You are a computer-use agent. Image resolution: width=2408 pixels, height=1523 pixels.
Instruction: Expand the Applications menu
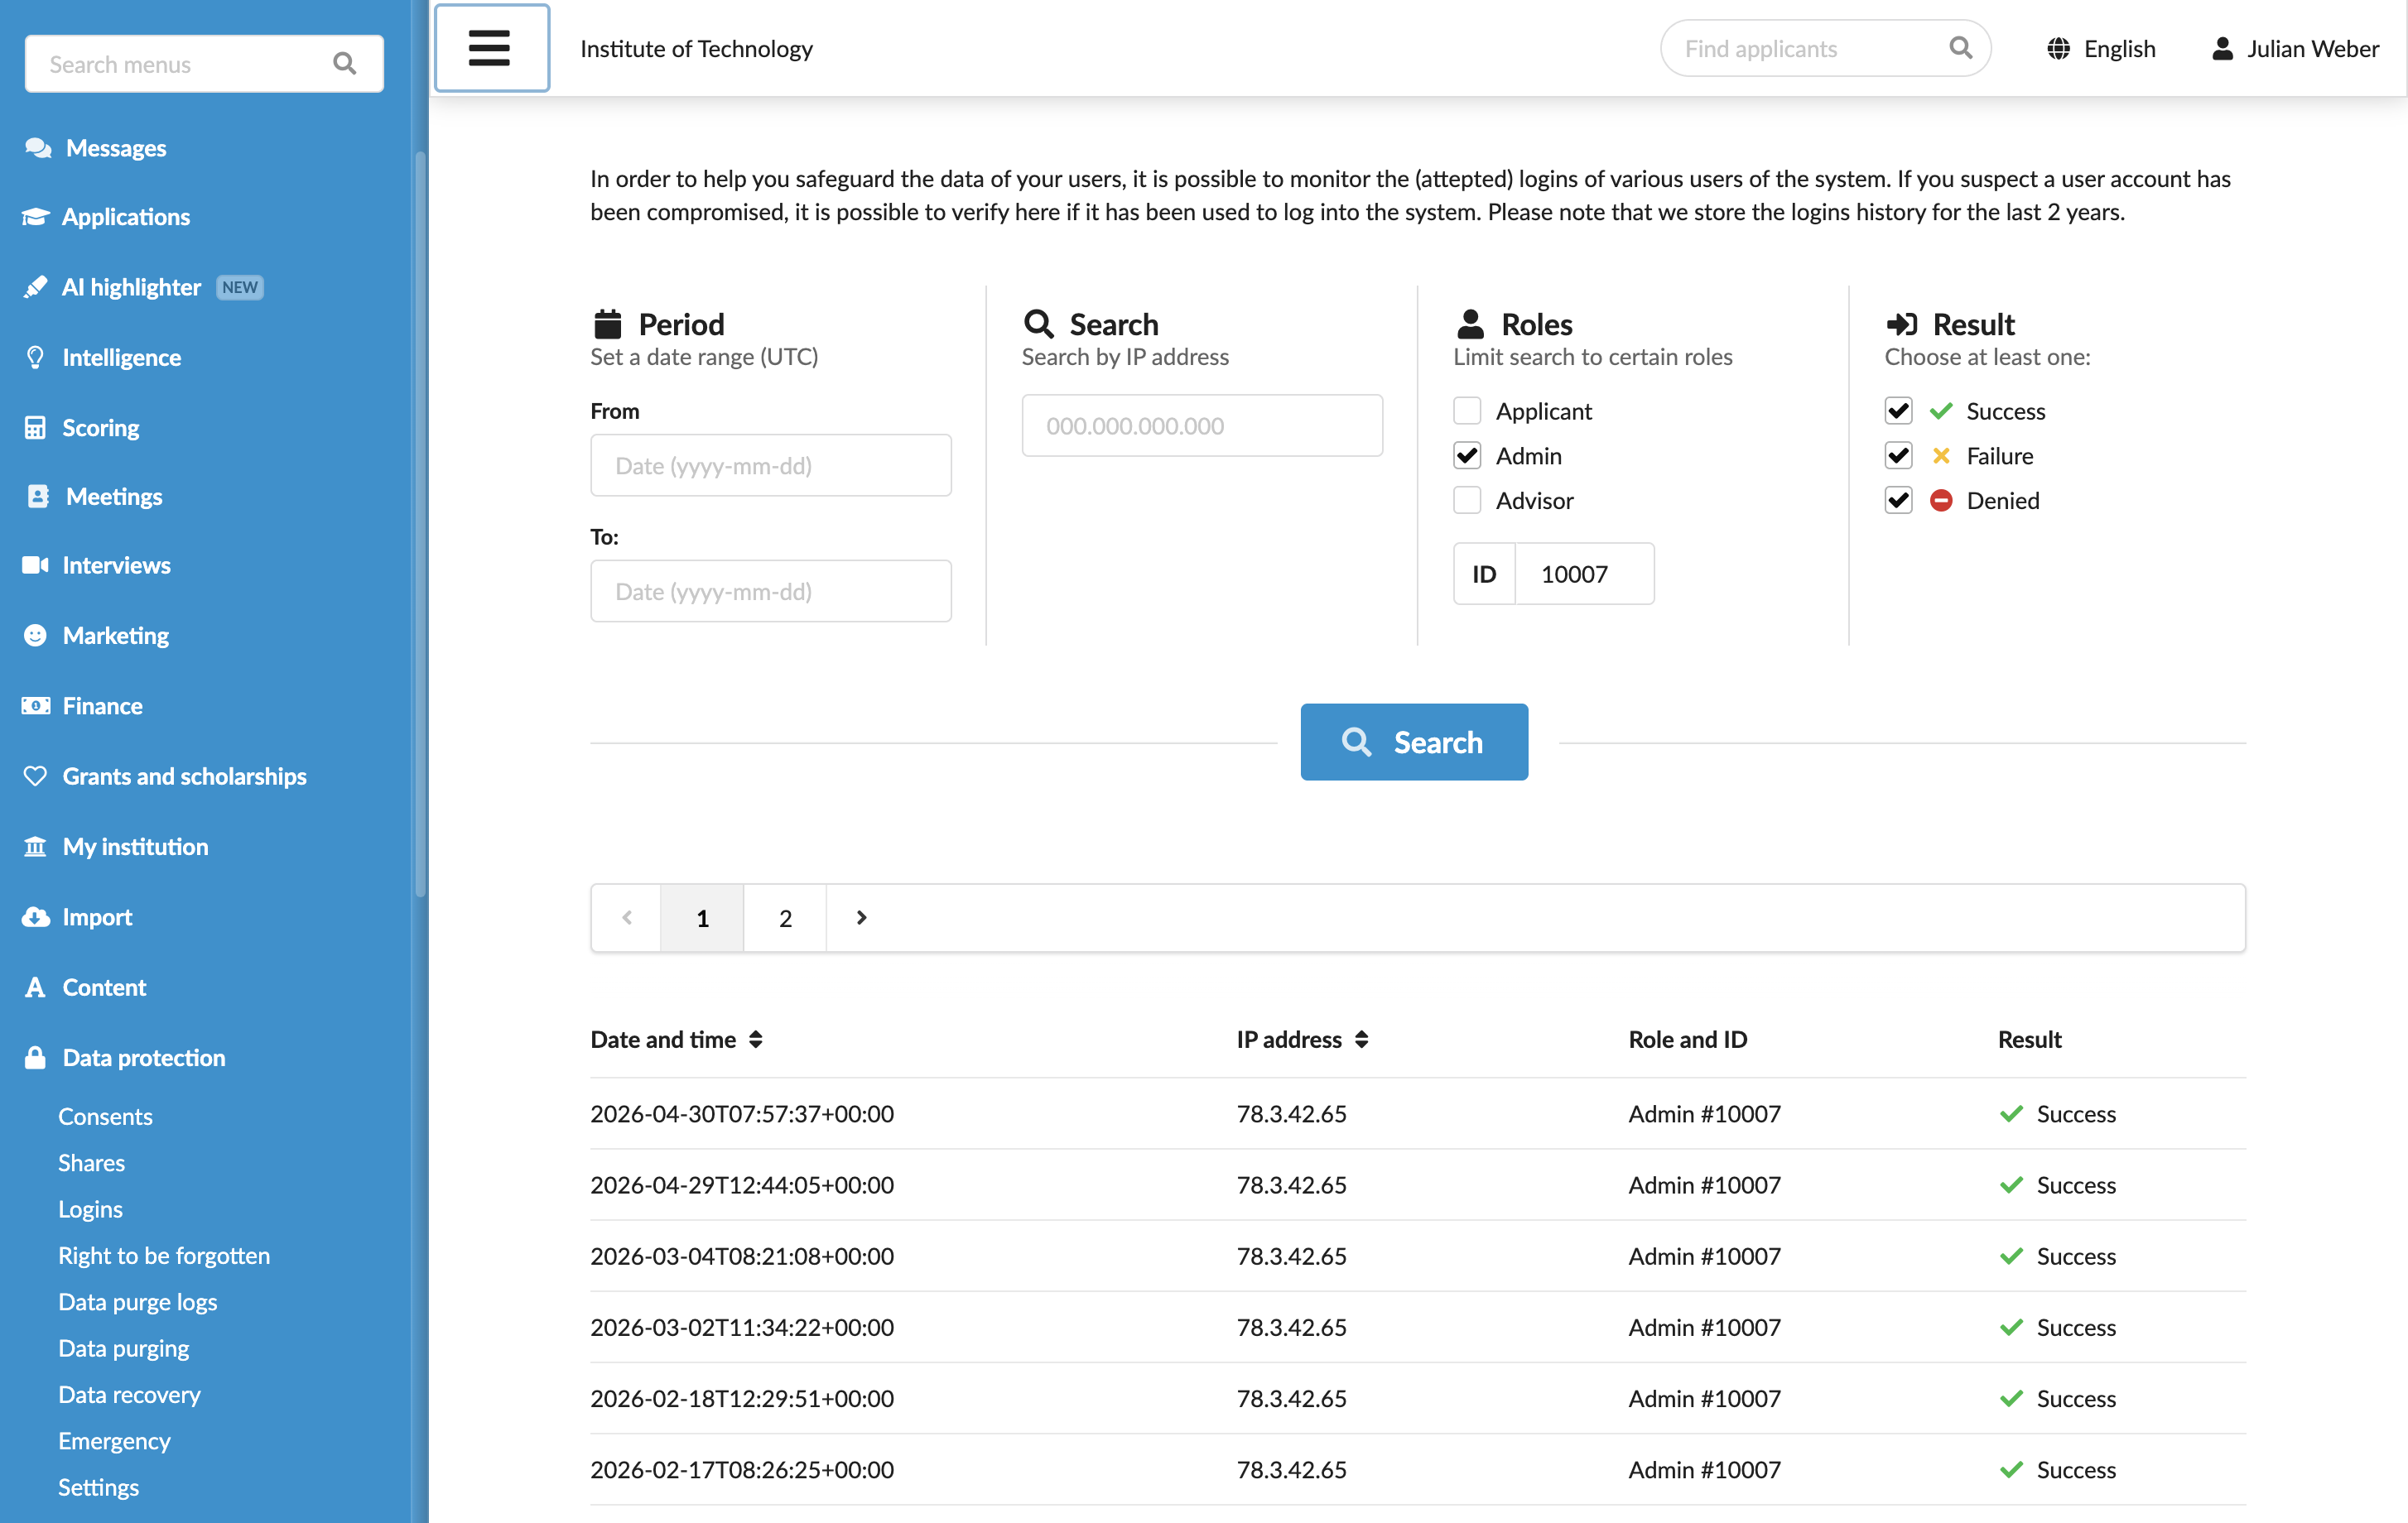(125, 217)
